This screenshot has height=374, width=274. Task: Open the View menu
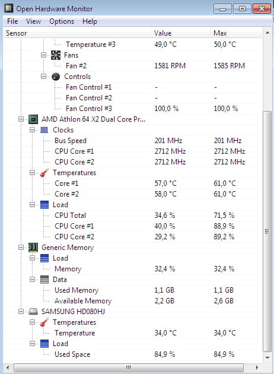[33, 21]
